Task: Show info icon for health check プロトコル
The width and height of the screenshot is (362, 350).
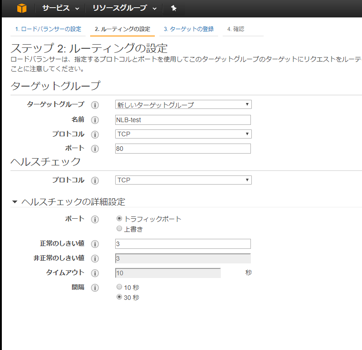Action: click(x=95, y=180)
